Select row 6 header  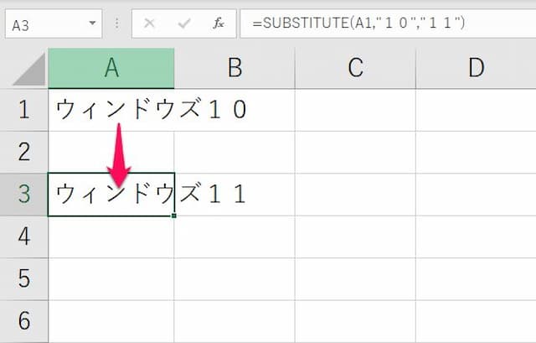(23, 321)
